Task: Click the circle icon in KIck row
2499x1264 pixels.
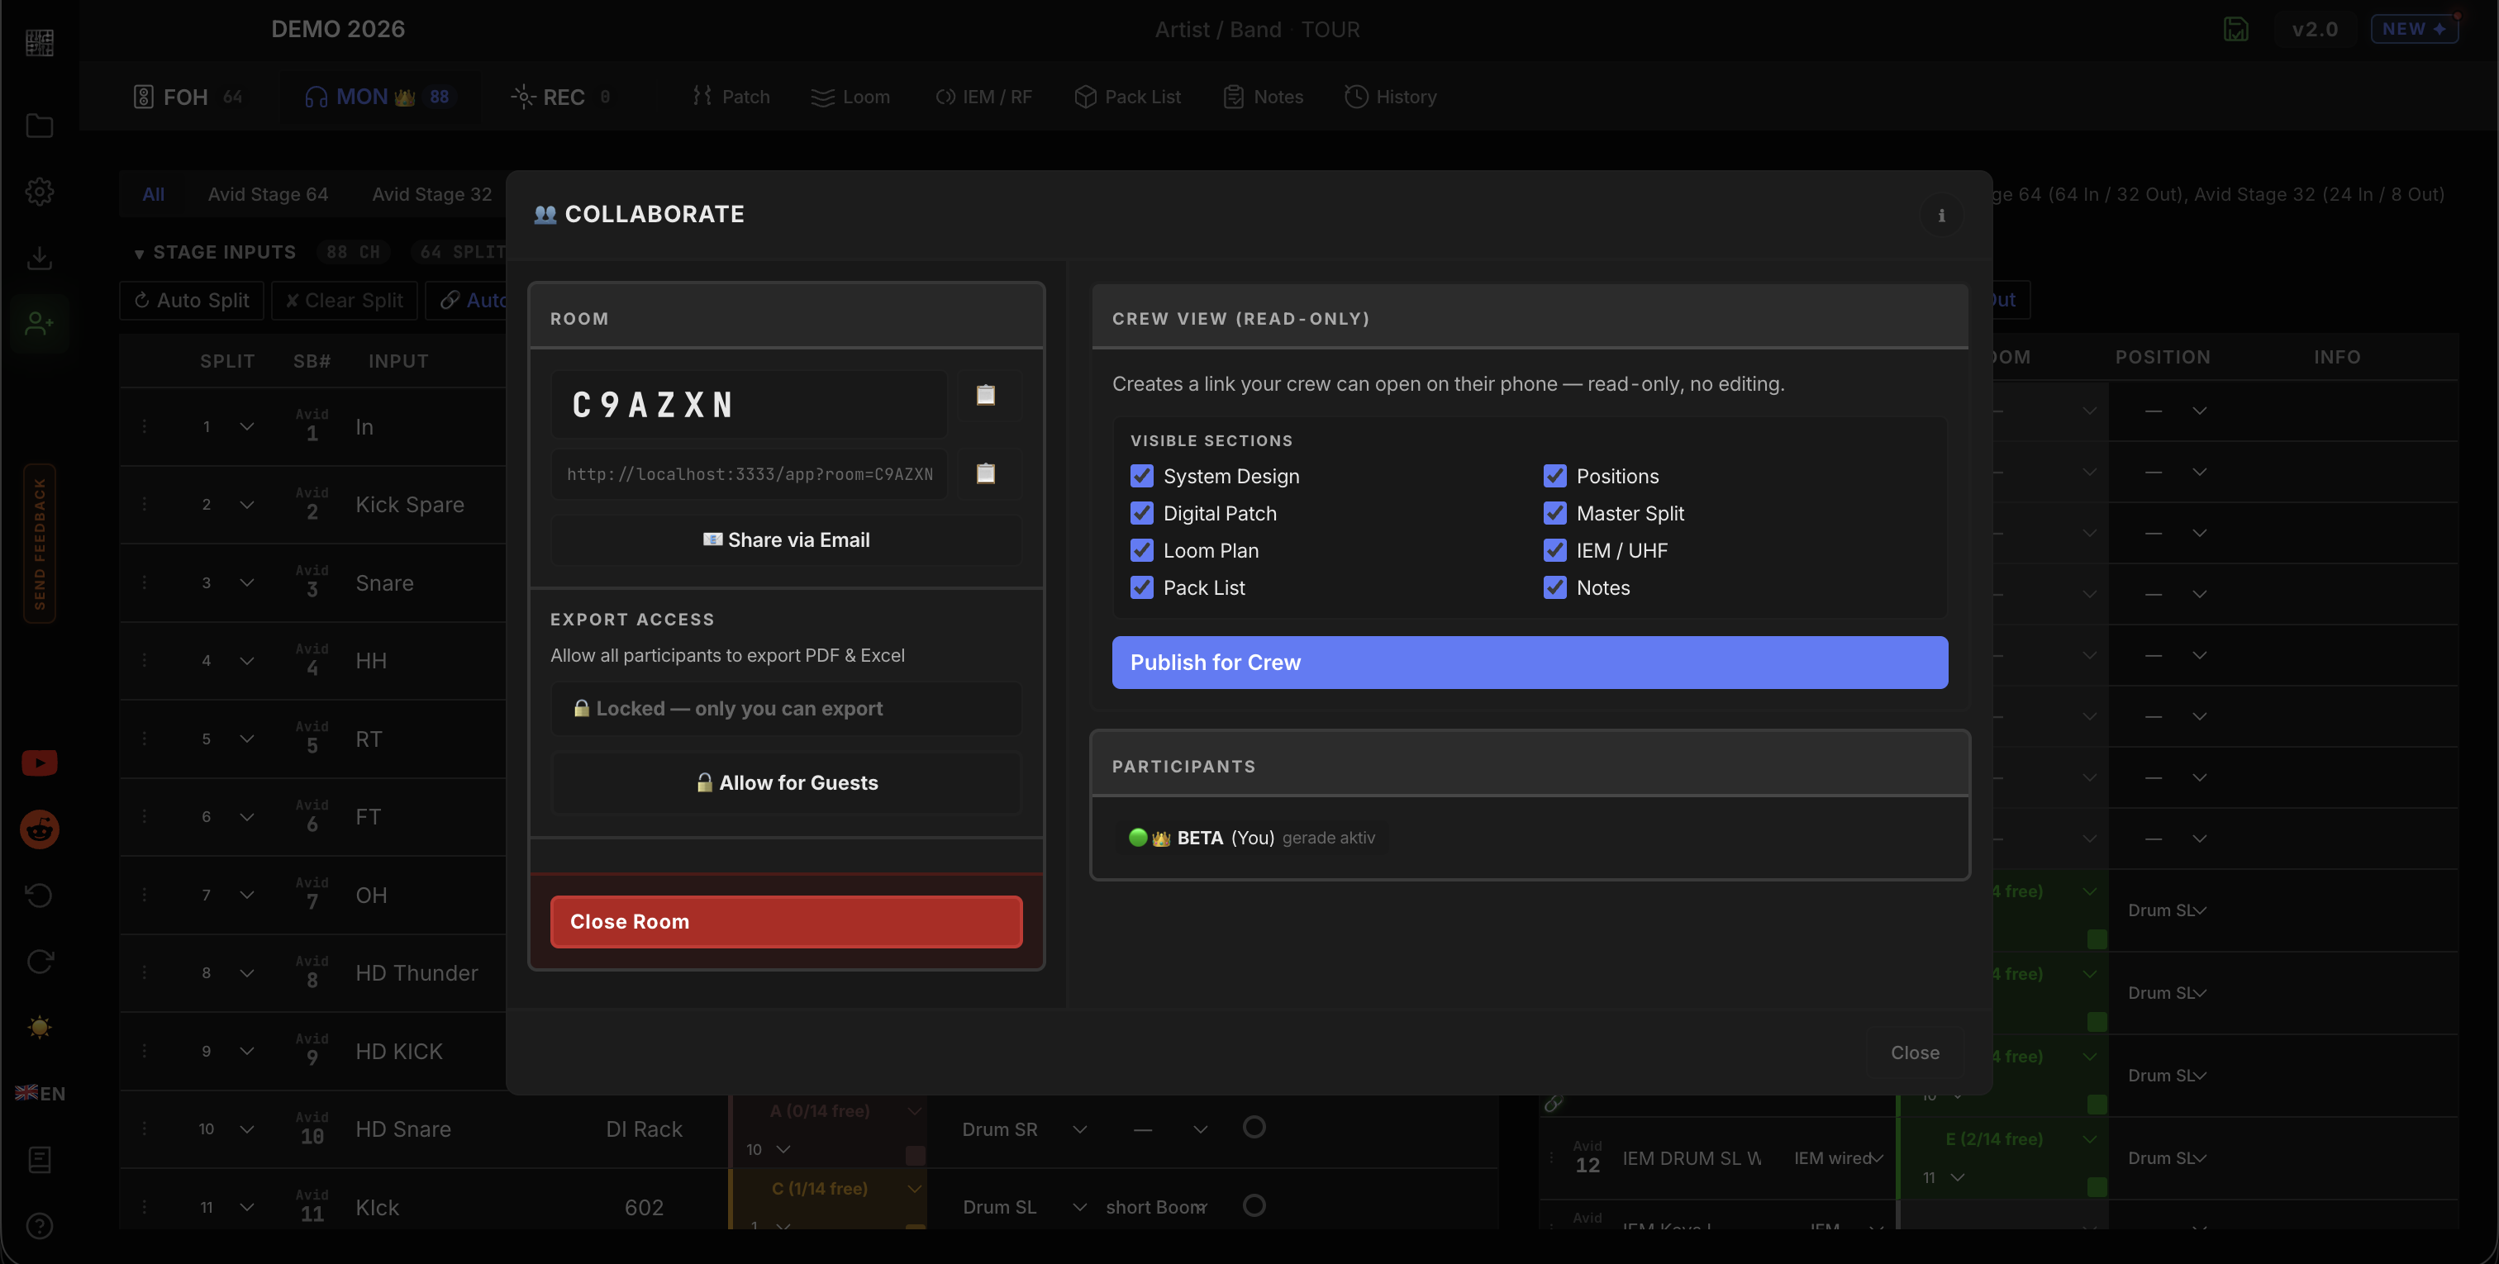Action: [x=1254, y=1206]
